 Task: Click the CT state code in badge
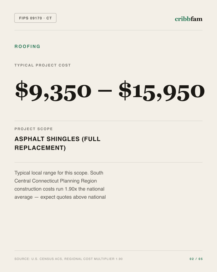click(x=49, y=18)
